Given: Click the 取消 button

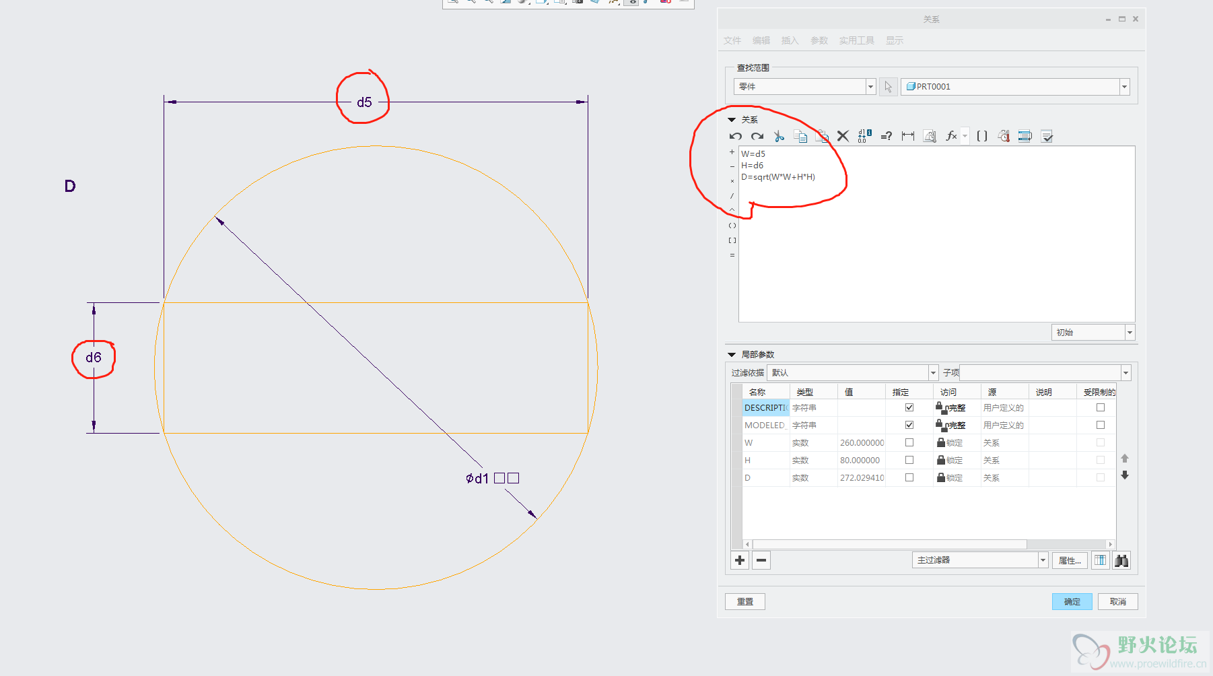Looking at the screenshot, I should click(1118, 602).
